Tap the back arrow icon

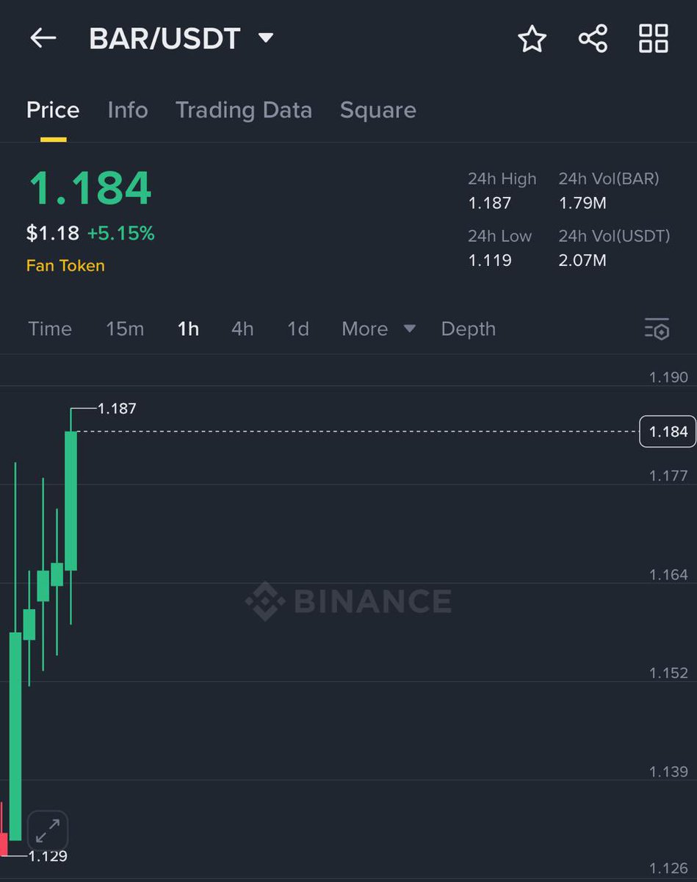(43, 38)
